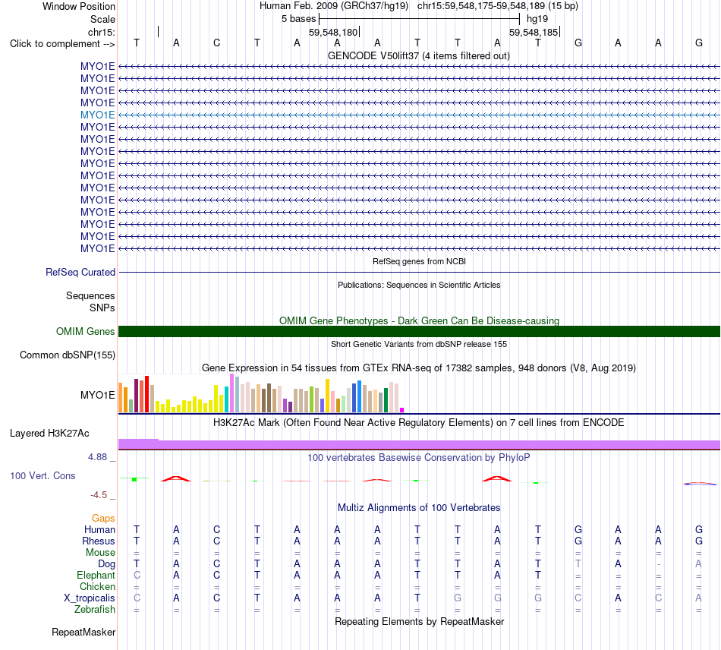Click the -4.5 PhyloP lower scale value

coord(99,495)
